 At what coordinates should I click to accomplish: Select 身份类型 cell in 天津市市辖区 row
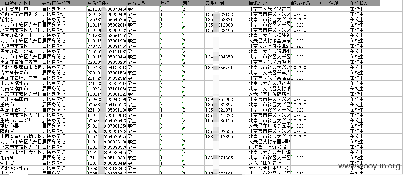pyautogui.click(x=143, y=46)
